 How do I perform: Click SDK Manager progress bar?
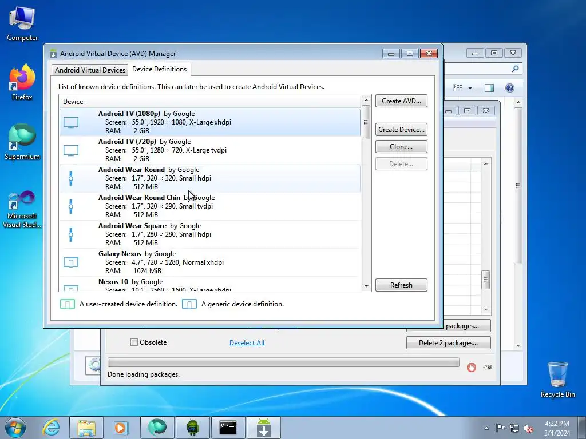point(283,362)
